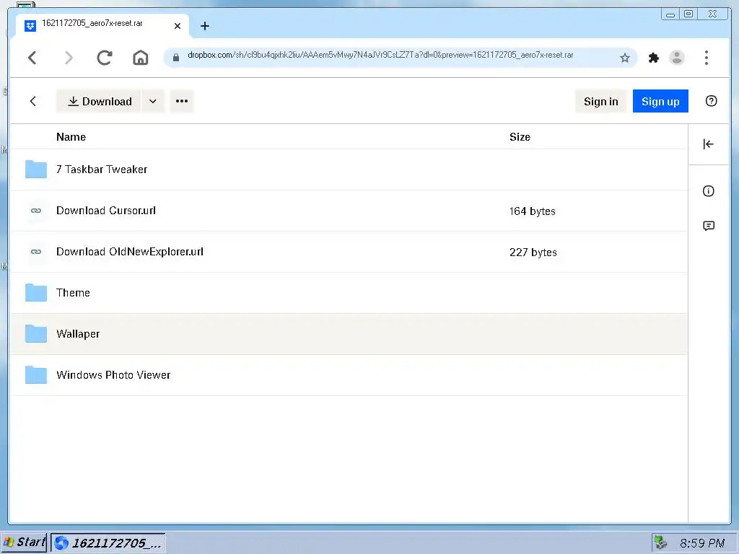Click Sign in

(600, 101)
